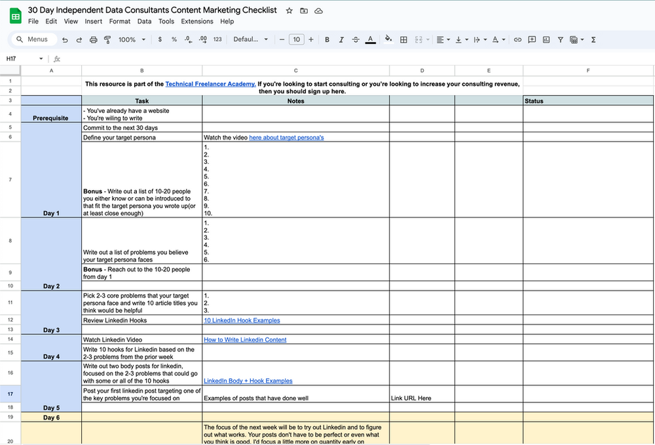Image resolution: width=655 pixels, height=445 pixels.
Task: Open the Edit menu
Action: pos(51,22)
